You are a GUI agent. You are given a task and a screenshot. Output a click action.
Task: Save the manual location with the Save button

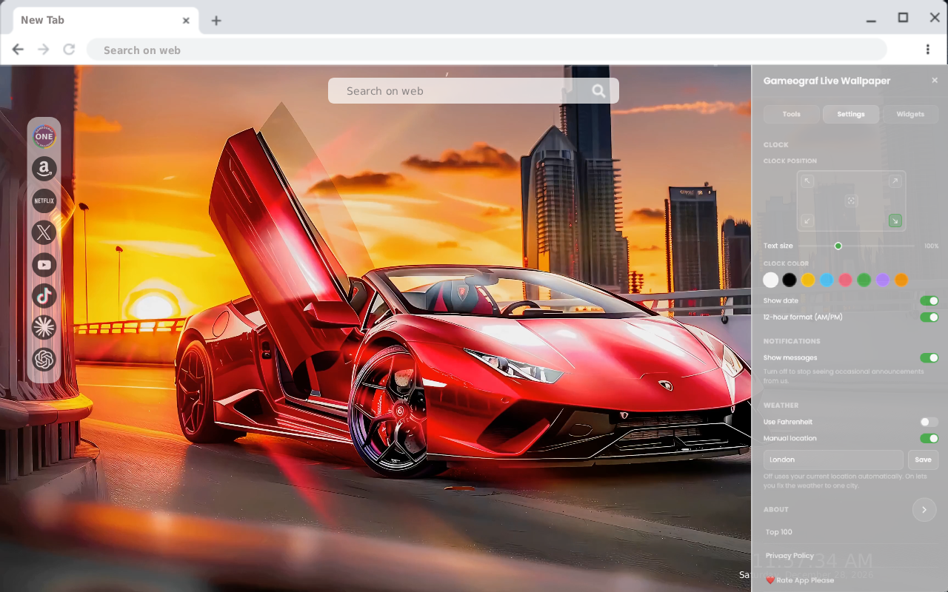point(923,460)
